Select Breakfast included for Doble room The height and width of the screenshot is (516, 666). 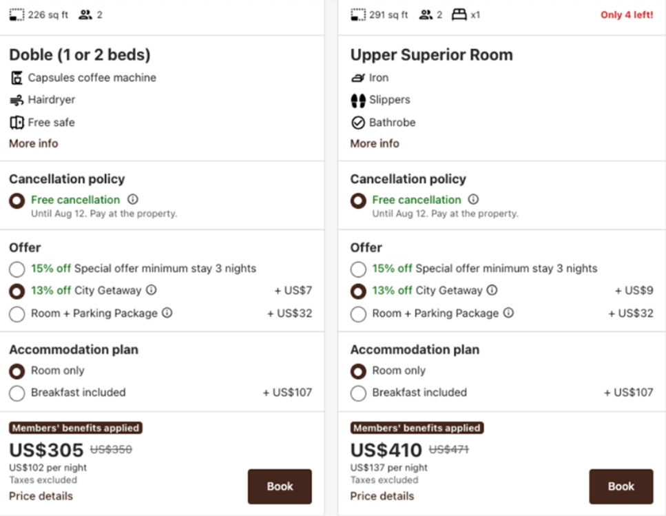tap(17, 393)
